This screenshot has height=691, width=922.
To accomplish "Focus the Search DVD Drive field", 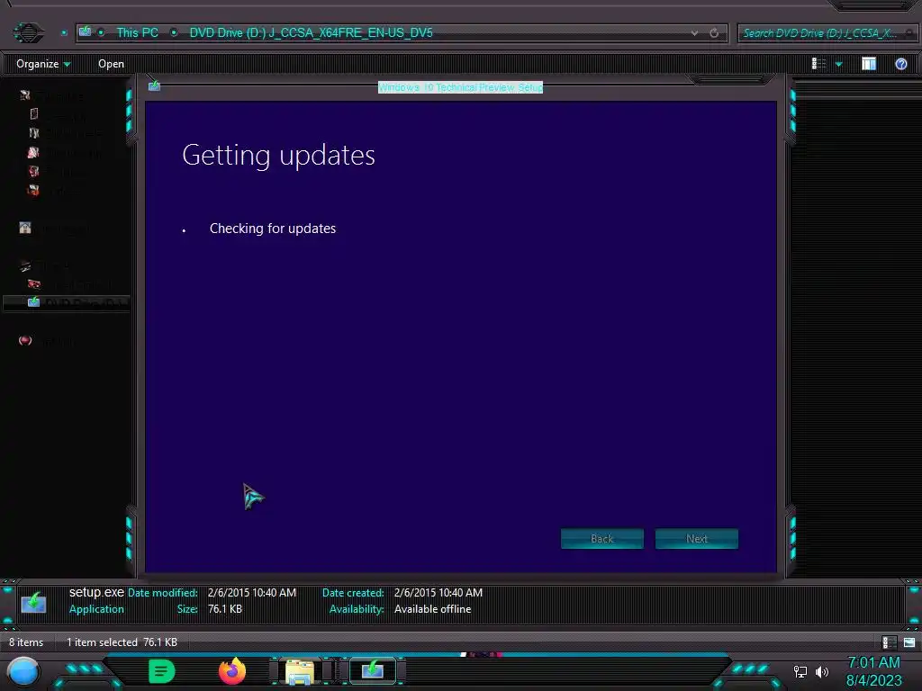I will tap(826, 33).
